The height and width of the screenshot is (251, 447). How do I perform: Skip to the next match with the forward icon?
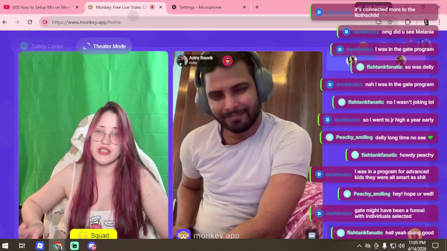[x=312, y=236]
